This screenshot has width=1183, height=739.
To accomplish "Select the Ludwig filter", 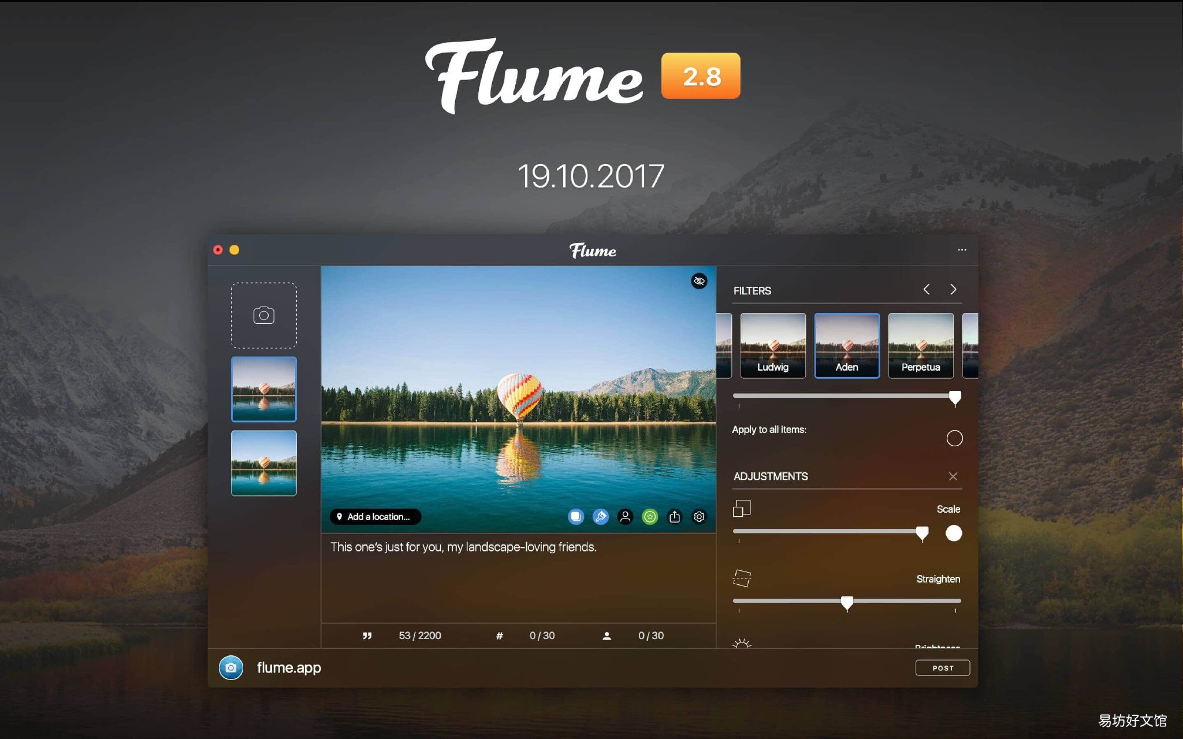I will pos(773,346).
